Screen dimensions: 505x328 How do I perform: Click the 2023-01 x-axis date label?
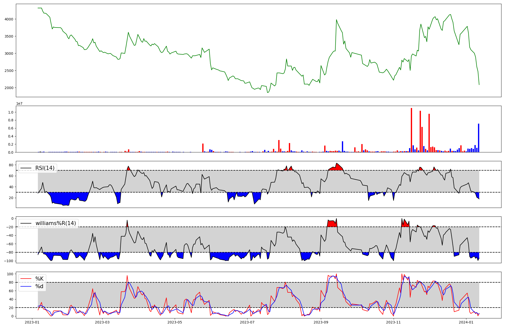coord(32,322)
